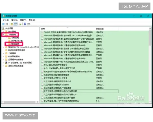Image resolution: width=153 pixels, height=122 pixels.
Task: Expand the 帐户策略 tree node
Action: 4,31
